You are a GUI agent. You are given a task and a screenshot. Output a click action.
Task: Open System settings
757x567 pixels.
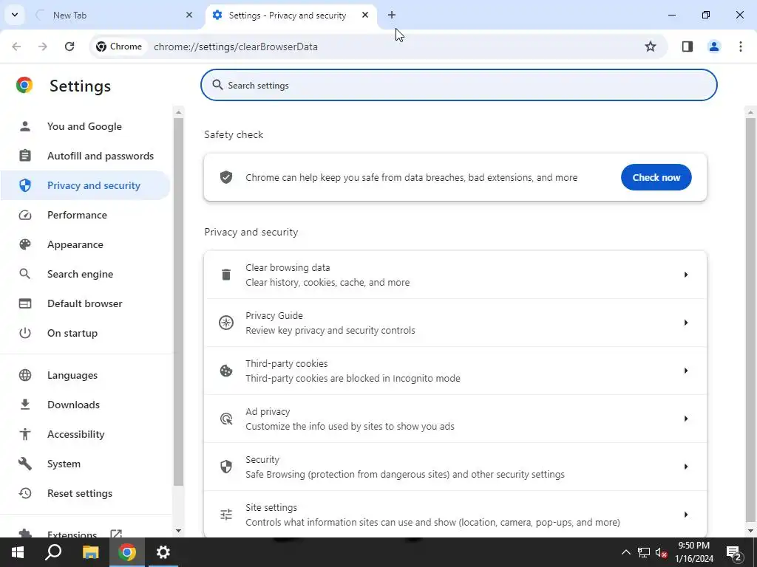coord(86,464)
